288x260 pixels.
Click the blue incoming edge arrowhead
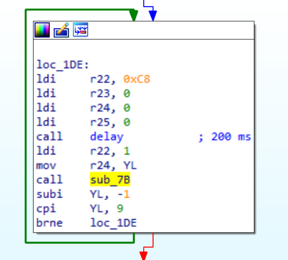point(153,16)
